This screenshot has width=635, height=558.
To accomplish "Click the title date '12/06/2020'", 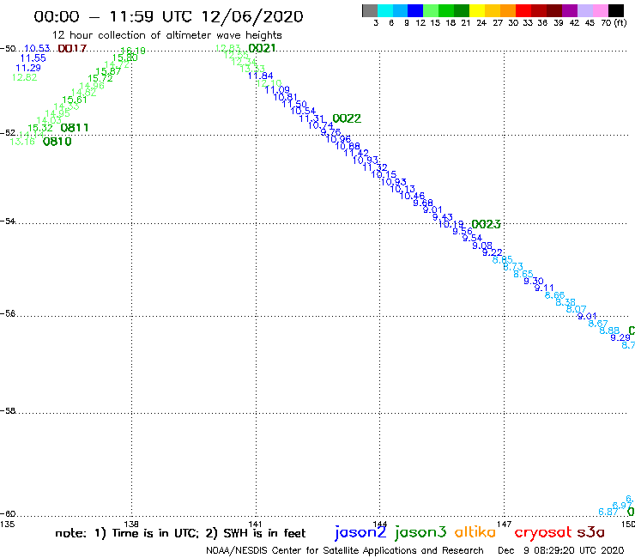I will click(x=252, y=16).
